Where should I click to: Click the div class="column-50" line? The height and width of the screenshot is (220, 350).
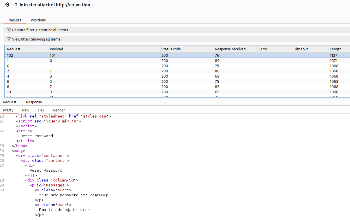pyautogui.click(x=52, y=180)
